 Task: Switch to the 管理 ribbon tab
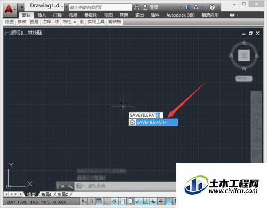tap(124, 15)
